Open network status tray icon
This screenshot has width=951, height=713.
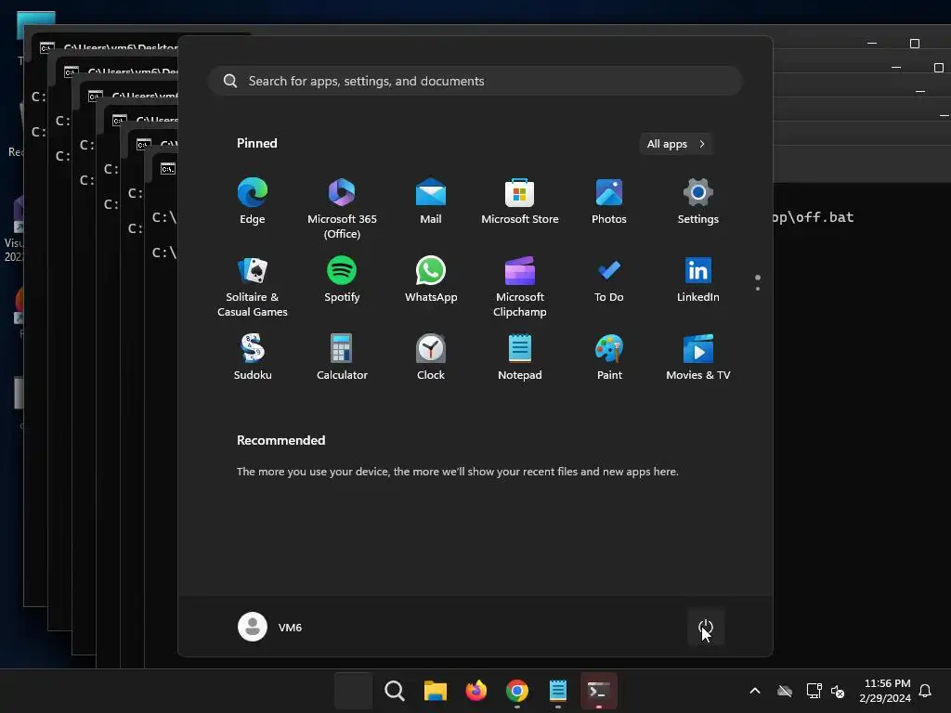814,691
